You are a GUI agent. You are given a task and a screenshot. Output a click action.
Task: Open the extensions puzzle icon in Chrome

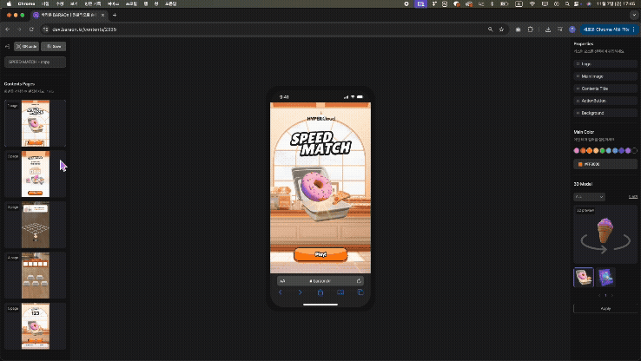click(530, 30)
